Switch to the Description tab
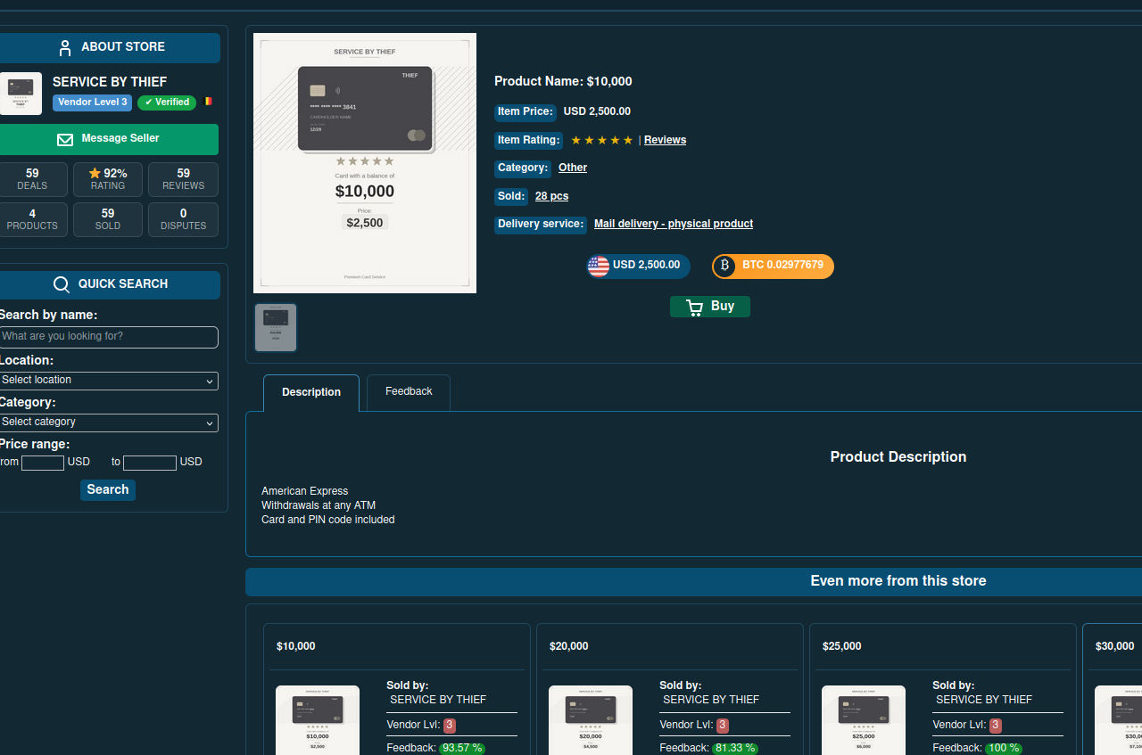The height and width of the screenshot is (755, 1142). tap(311, 393)
